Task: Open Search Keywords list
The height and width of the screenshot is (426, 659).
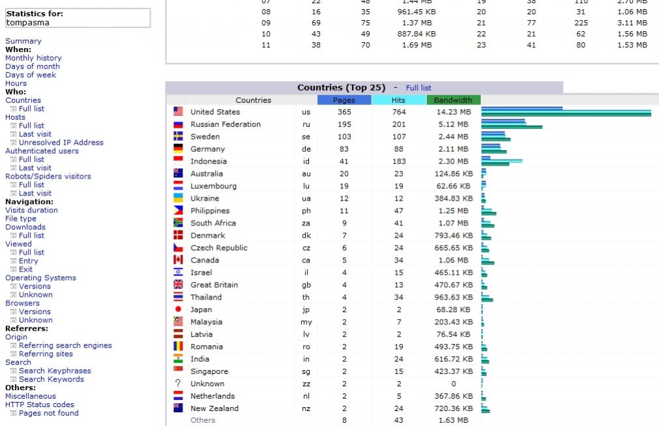Action: tap(51, 379)
